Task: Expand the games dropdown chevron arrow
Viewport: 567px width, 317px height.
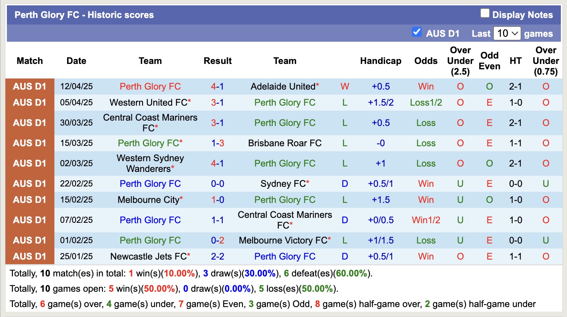Action: pyautogui.click(x=515, y=33)
